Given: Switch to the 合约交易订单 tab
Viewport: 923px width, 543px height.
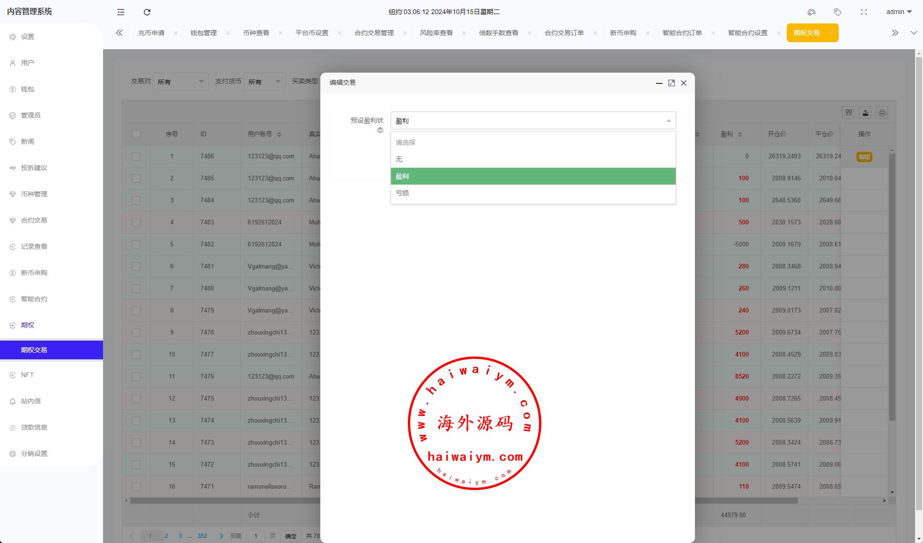Looking at the screenshot, I should [564, 33].
